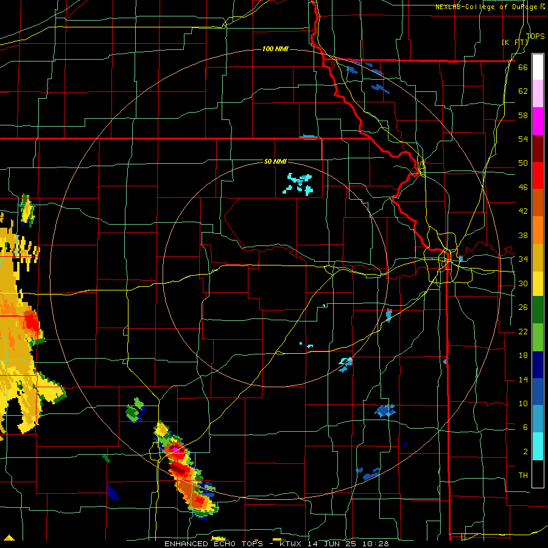Image resolution: width=548 pixels, height=548 pixels.
Task: Click the light pink legend swatch
Action: (538, 94)
